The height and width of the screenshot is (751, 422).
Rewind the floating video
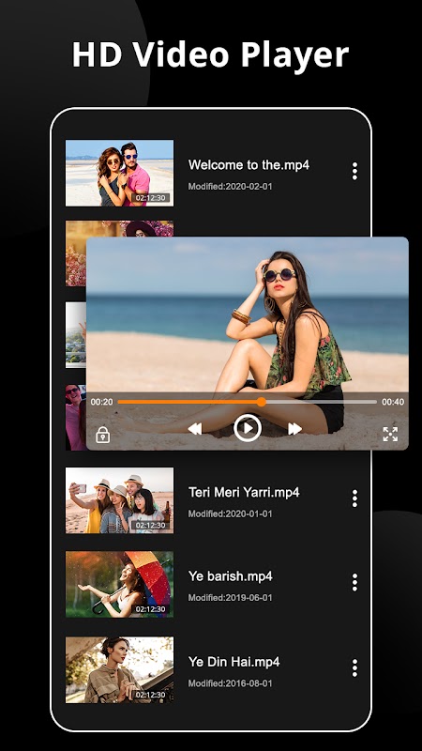[x=195, y=429]
